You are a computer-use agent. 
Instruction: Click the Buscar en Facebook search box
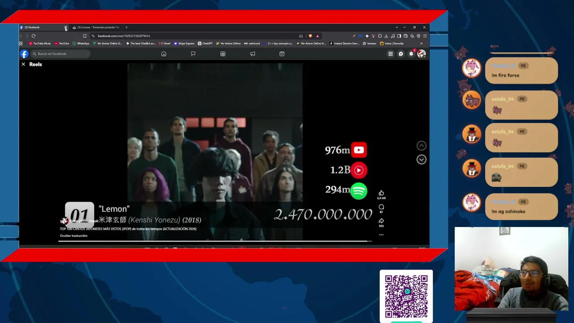[x=61, y=54]
